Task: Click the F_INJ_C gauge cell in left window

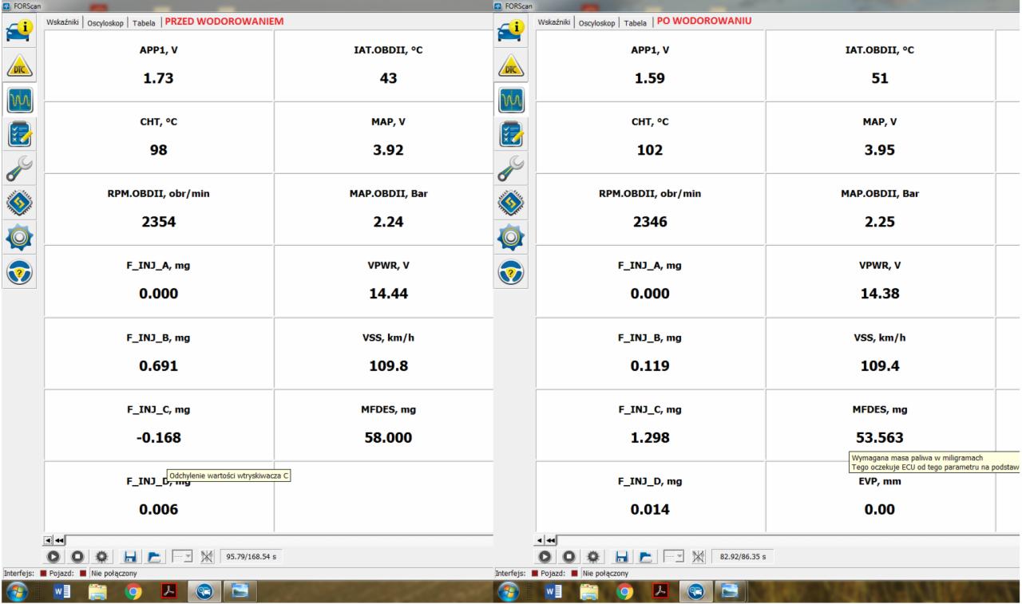Action: coord(158,424)
